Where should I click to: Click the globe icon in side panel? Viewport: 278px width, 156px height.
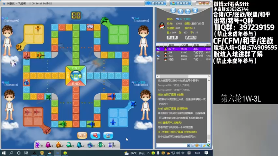(180, 11)
